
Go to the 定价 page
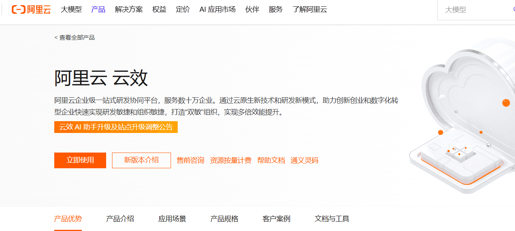coord(183,9)
